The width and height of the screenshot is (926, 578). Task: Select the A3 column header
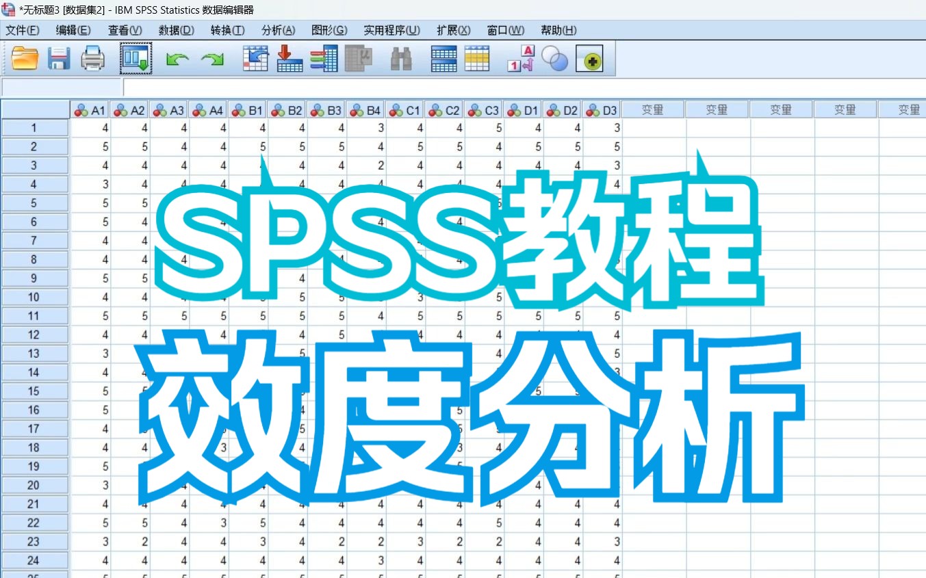[x=169, y=110]
